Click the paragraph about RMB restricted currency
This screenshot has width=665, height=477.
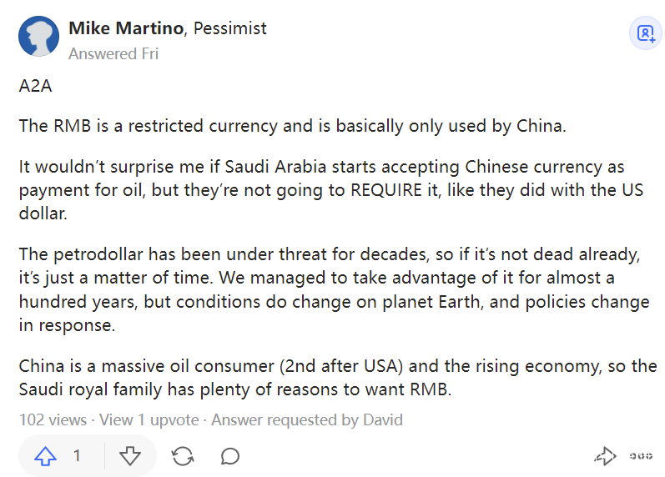292,127
